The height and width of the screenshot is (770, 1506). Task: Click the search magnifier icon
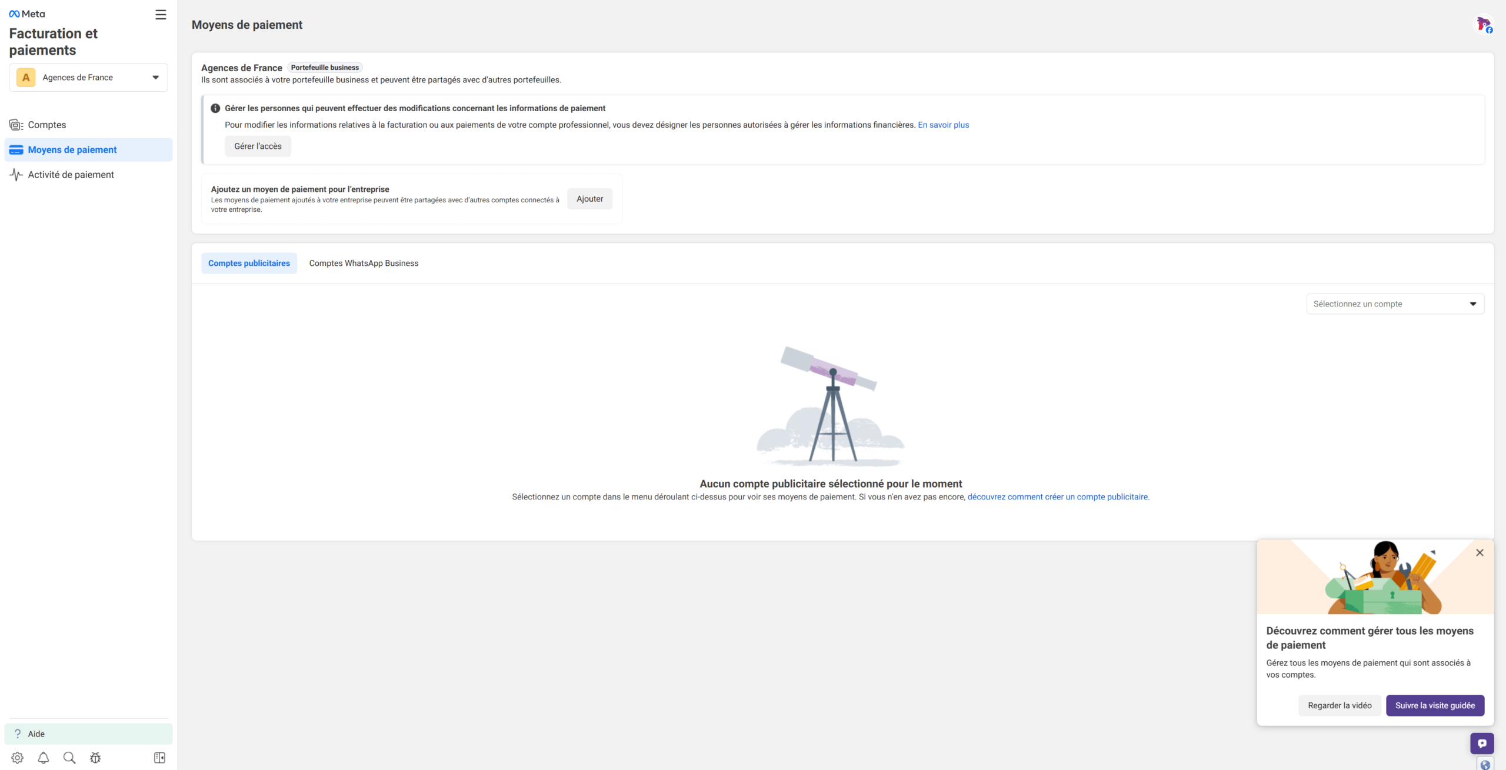(x=69, y=758)
